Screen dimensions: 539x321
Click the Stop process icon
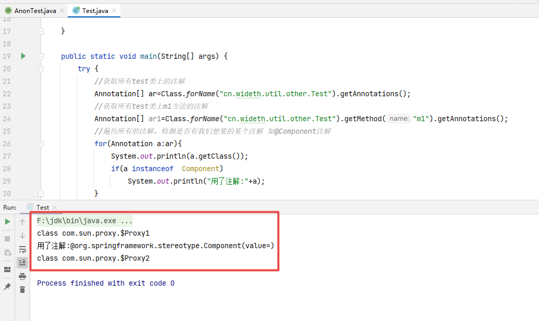(7, 239)
